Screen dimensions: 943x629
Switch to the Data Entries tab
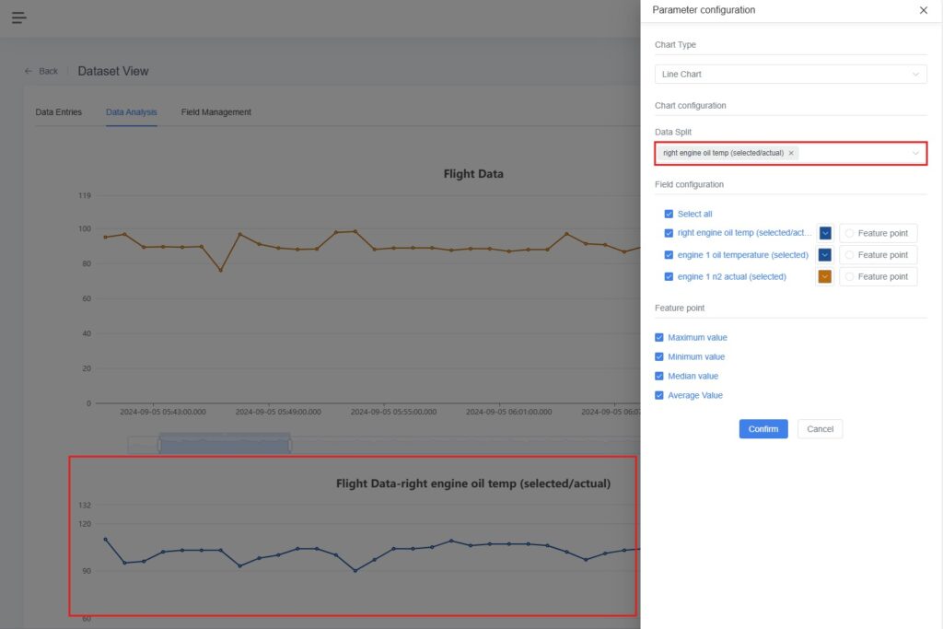click(58, 112)
